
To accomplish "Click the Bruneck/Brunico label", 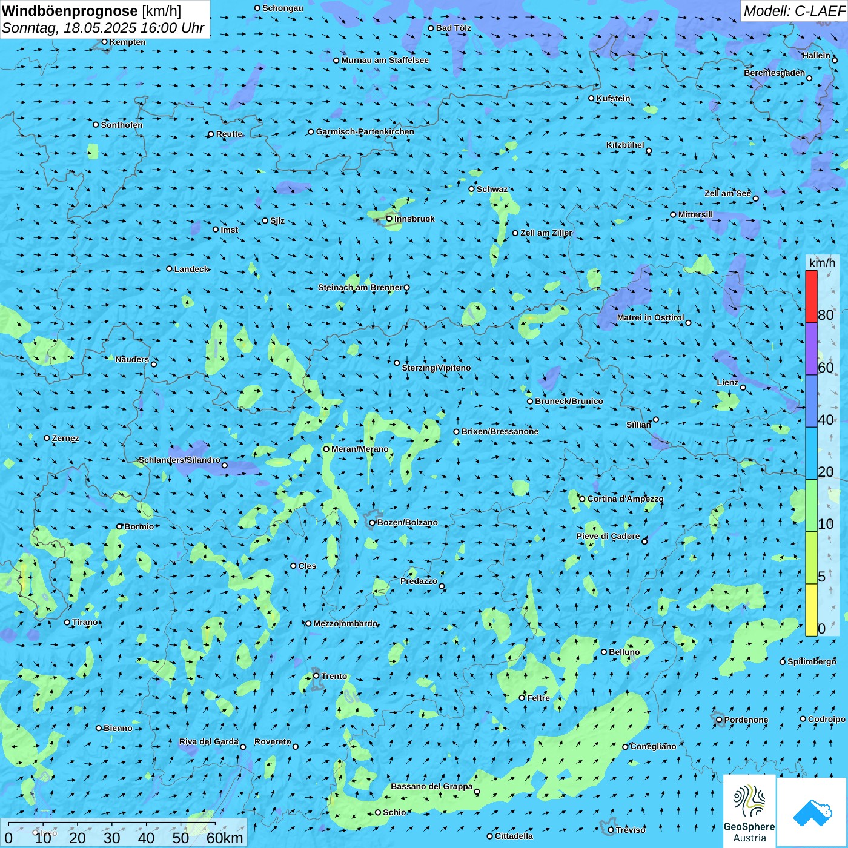I will [569, 401].
